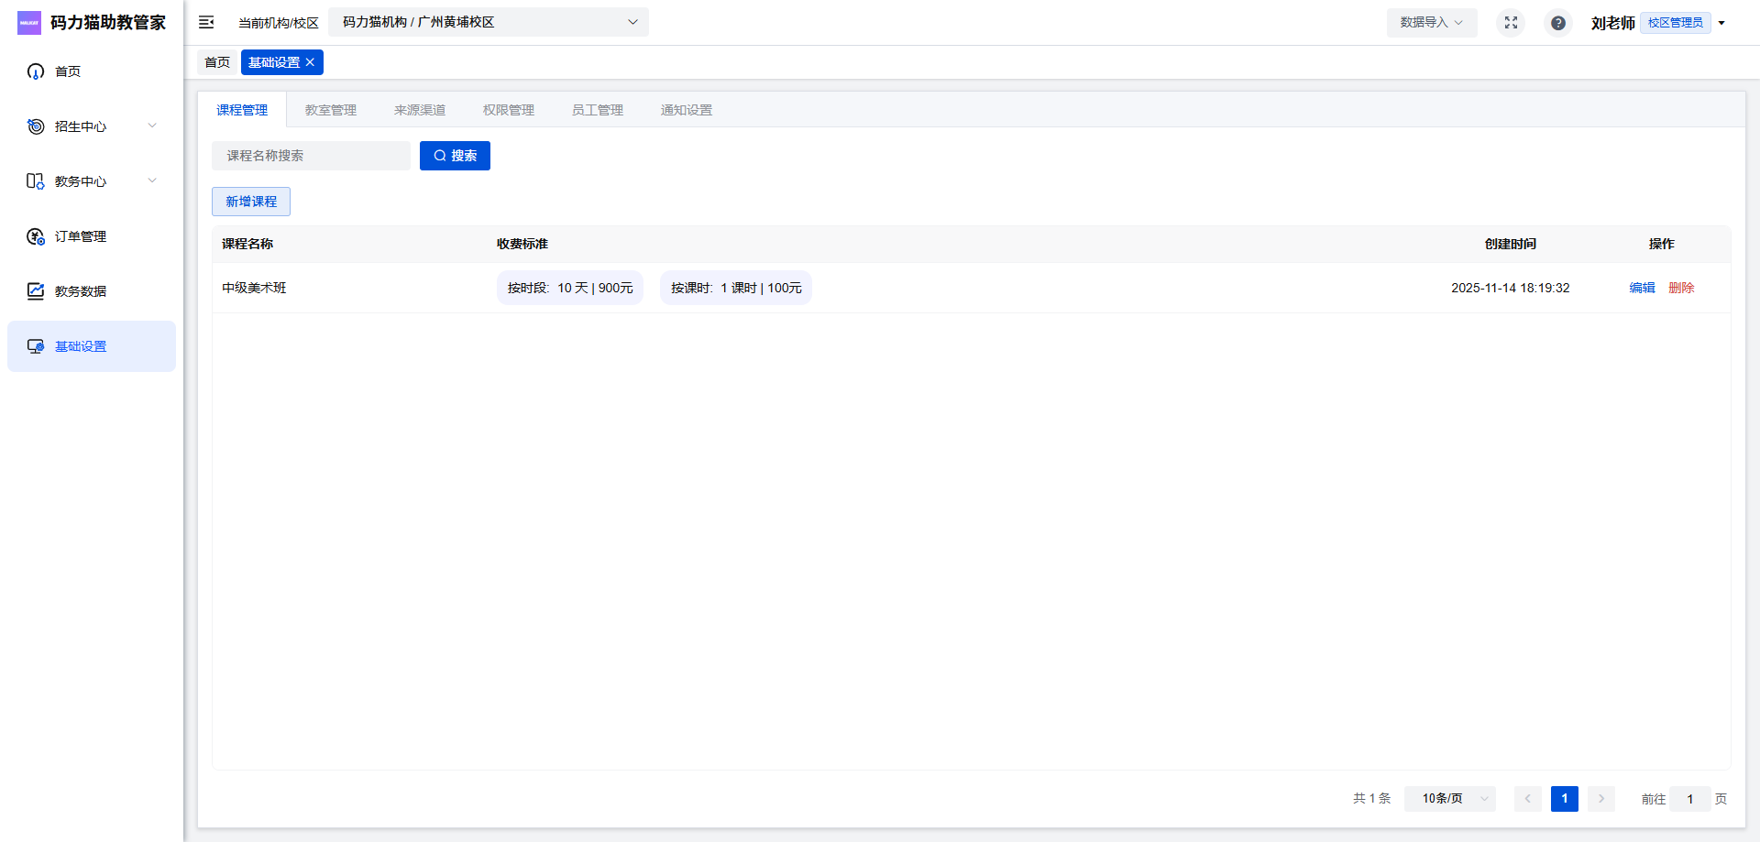Open 订单管理 via its sidebar icon

tap(36, 236)
